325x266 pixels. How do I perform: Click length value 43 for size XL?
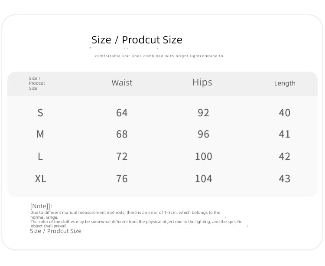(285, 179)
